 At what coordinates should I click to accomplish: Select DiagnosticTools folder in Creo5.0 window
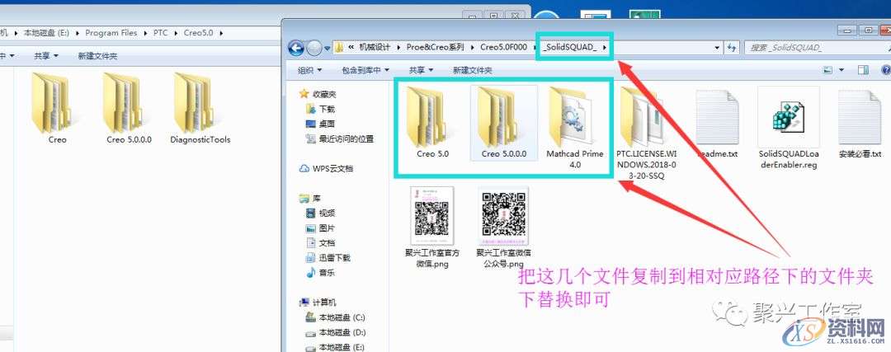(200, 108)
